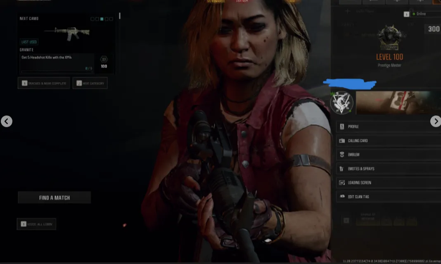Open the calling card banner thumbnail
Screen dimensions: 441x264
click(398, 102)
